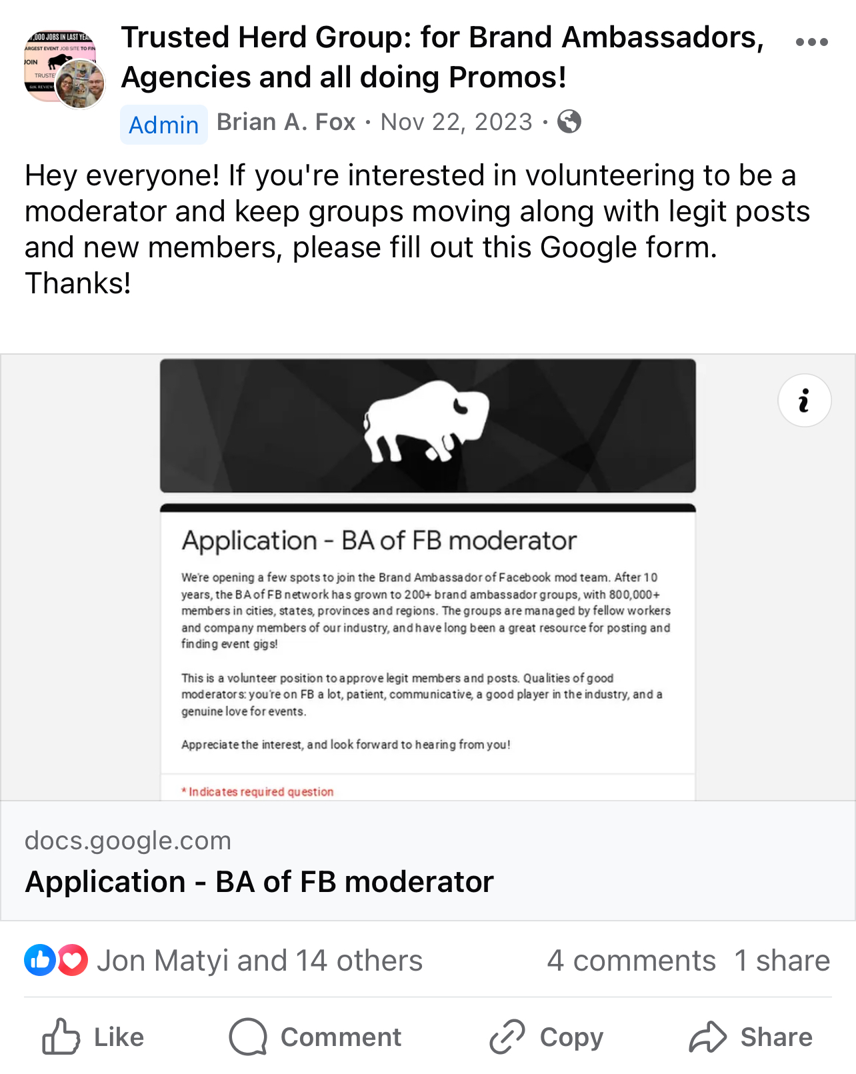Click the post body text

(x=417, y=229)
